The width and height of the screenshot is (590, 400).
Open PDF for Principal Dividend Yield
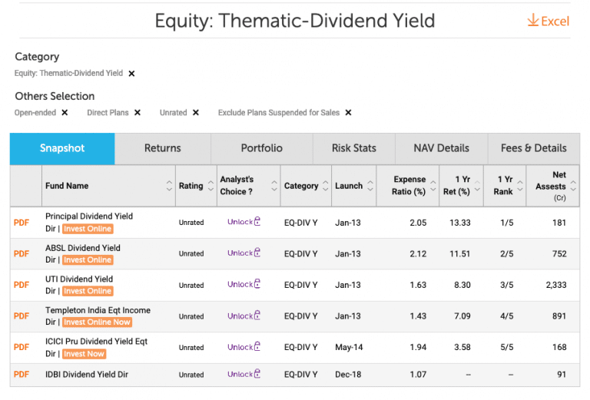(x=22, y=223)
